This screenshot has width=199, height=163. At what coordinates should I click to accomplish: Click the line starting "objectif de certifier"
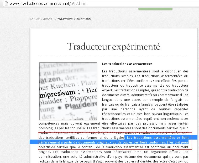pos(113,147)
